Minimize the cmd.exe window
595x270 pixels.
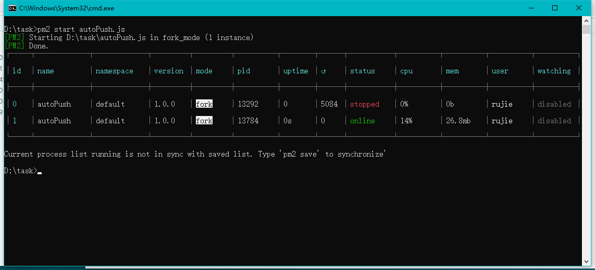point(531,8)
